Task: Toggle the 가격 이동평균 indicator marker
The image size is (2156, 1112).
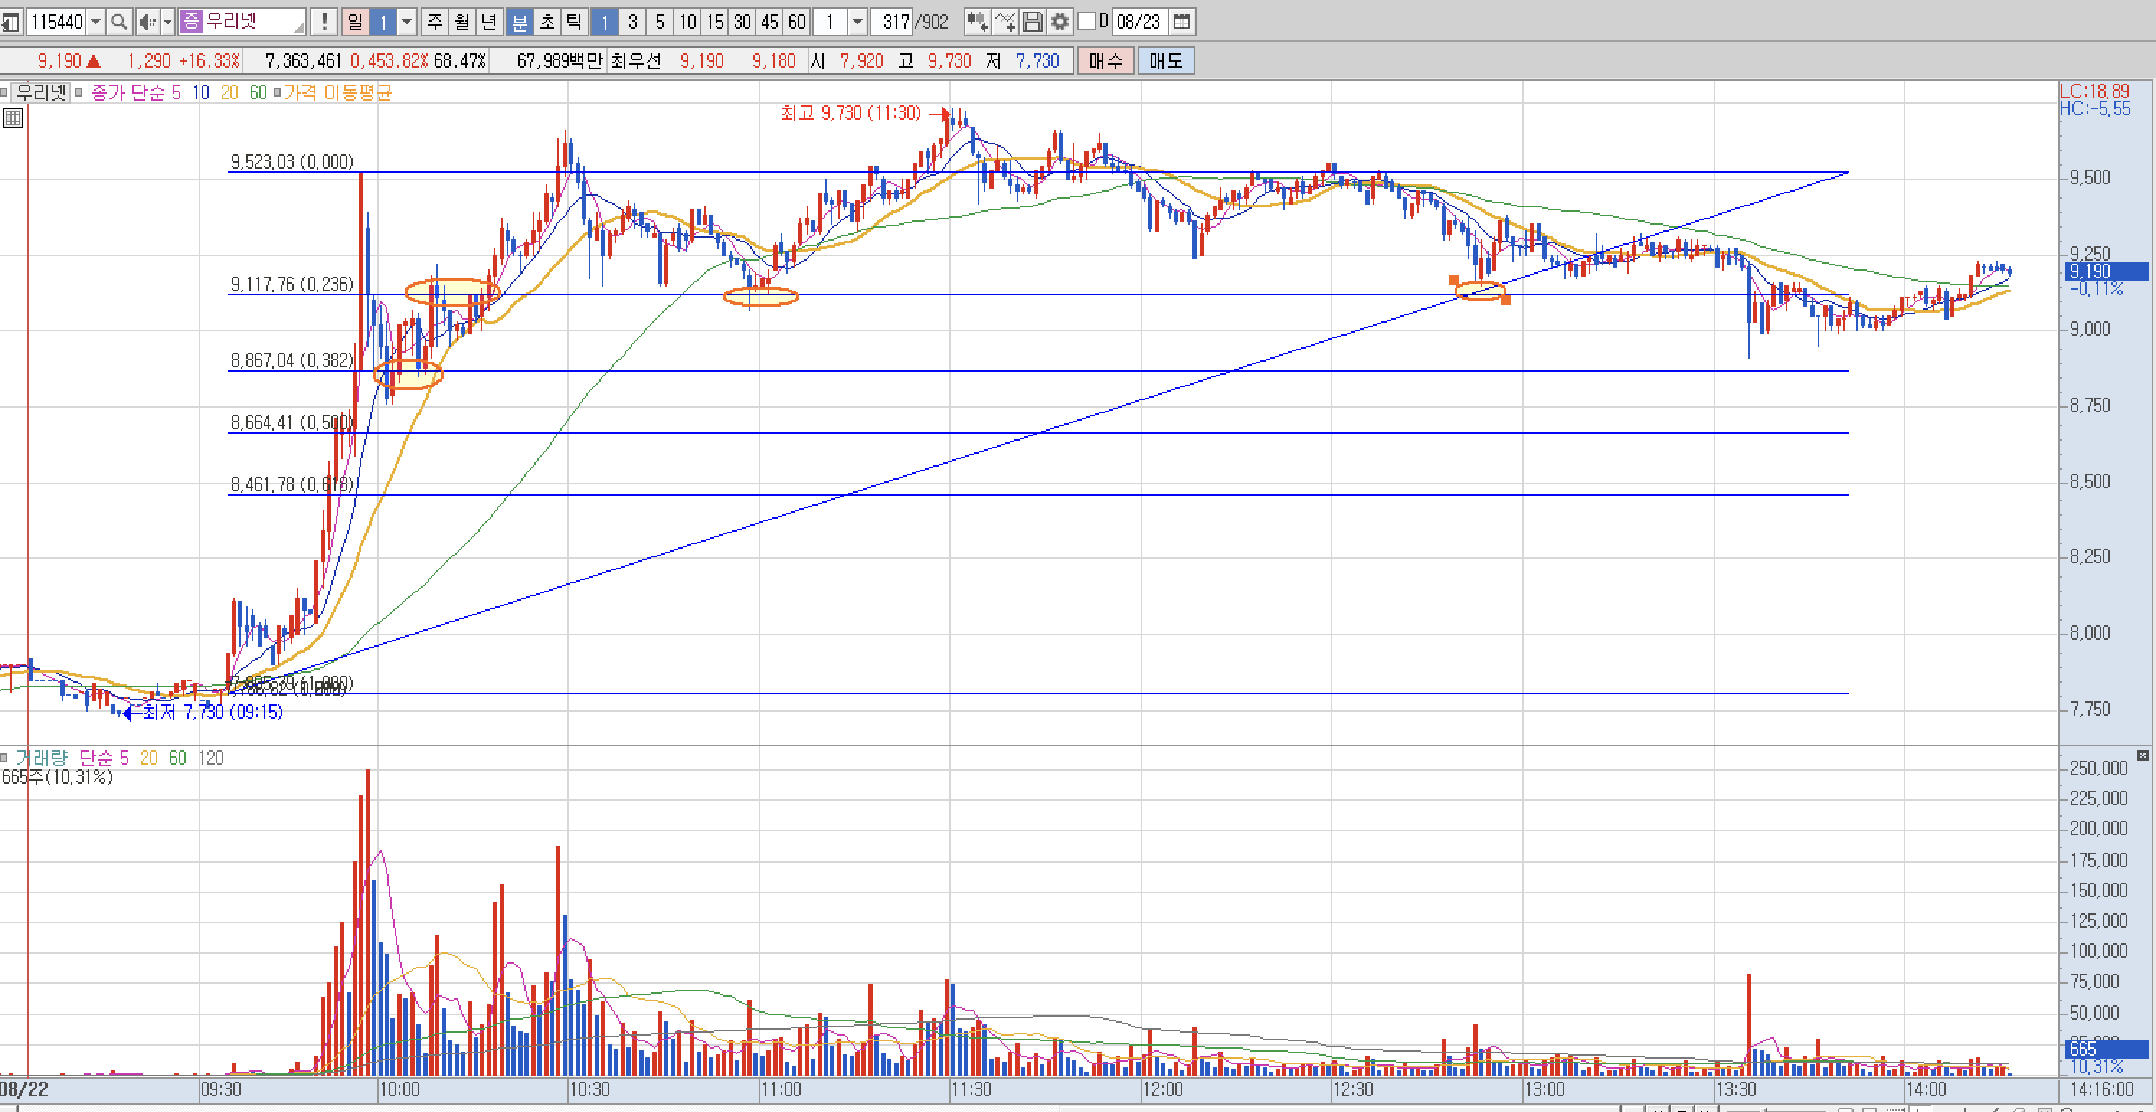Action: 277,93
